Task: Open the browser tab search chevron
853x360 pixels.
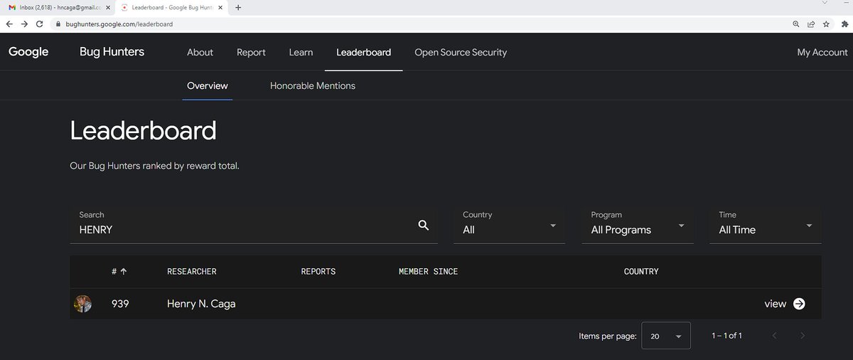Action: coord(824,4)
